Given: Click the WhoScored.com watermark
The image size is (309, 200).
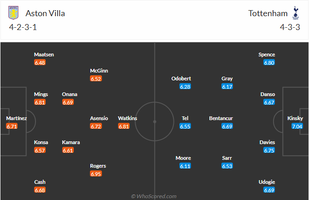Looking at the screenshot, I should 154,196.
